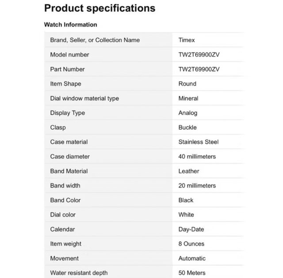Select the Buckle clasp value
283x278 pixels.
point(187,128)
